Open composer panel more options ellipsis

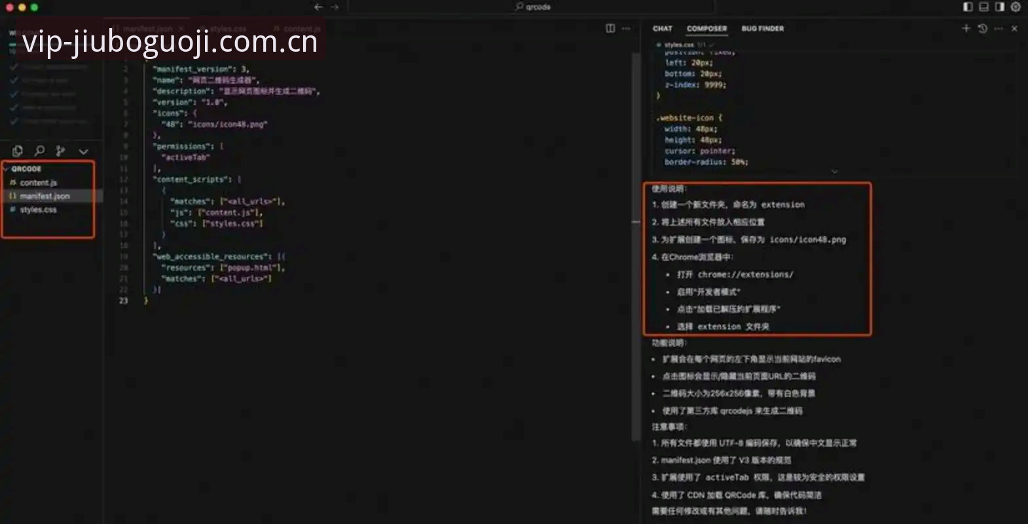tap(998, 28)
